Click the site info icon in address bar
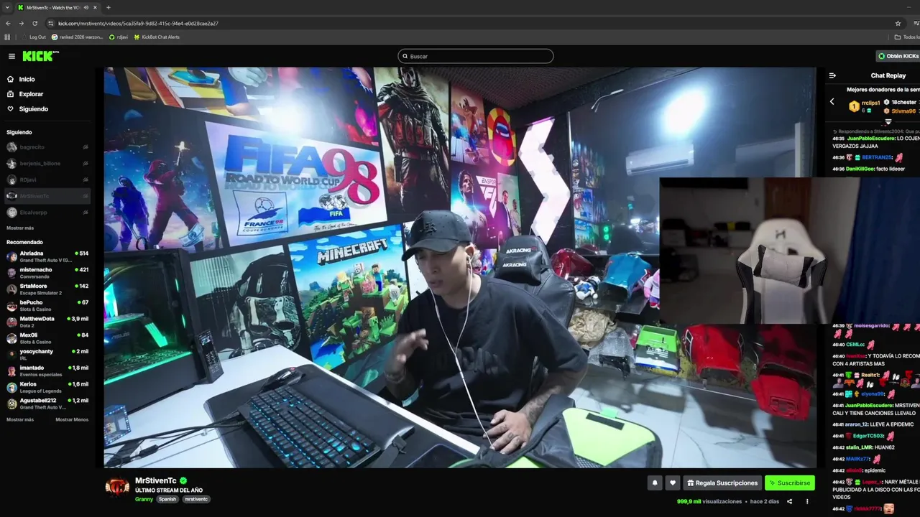The height and width of the screenshot is (517, 920). 50,23
